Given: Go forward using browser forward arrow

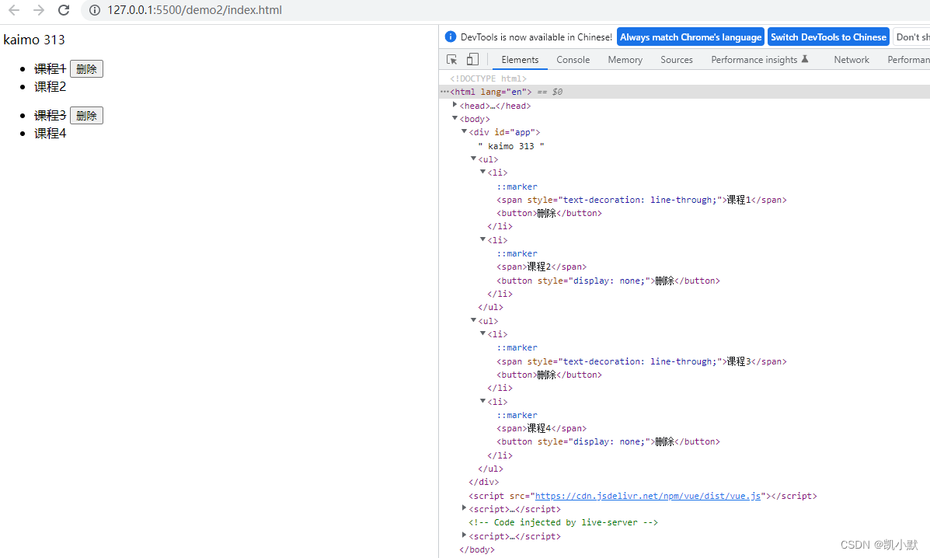Looking at the screenshot, I should click(x=39, y=10).
